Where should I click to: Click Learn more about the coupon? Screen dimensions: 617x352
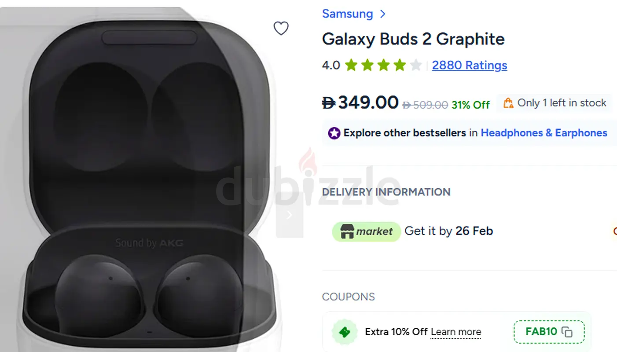456,332
